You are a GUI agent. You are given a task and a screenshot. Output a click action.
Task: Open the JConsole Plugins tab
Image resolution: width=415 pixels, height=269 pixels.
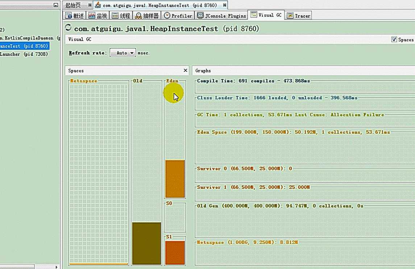pyautogui.click(x=221, y=16)
